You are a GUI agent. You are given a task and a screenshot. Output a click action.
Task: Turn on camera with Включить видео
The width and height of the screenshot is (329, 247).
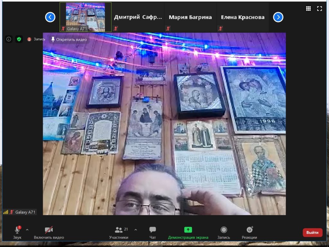49,233
